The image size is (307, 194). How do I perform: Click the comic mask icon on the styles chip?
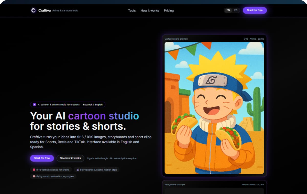(x=34, y=176)
